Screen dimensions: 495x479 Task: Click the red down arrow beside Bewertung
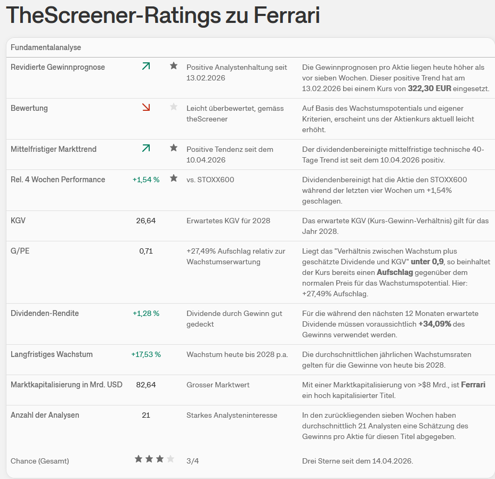[x=146, y=107]
